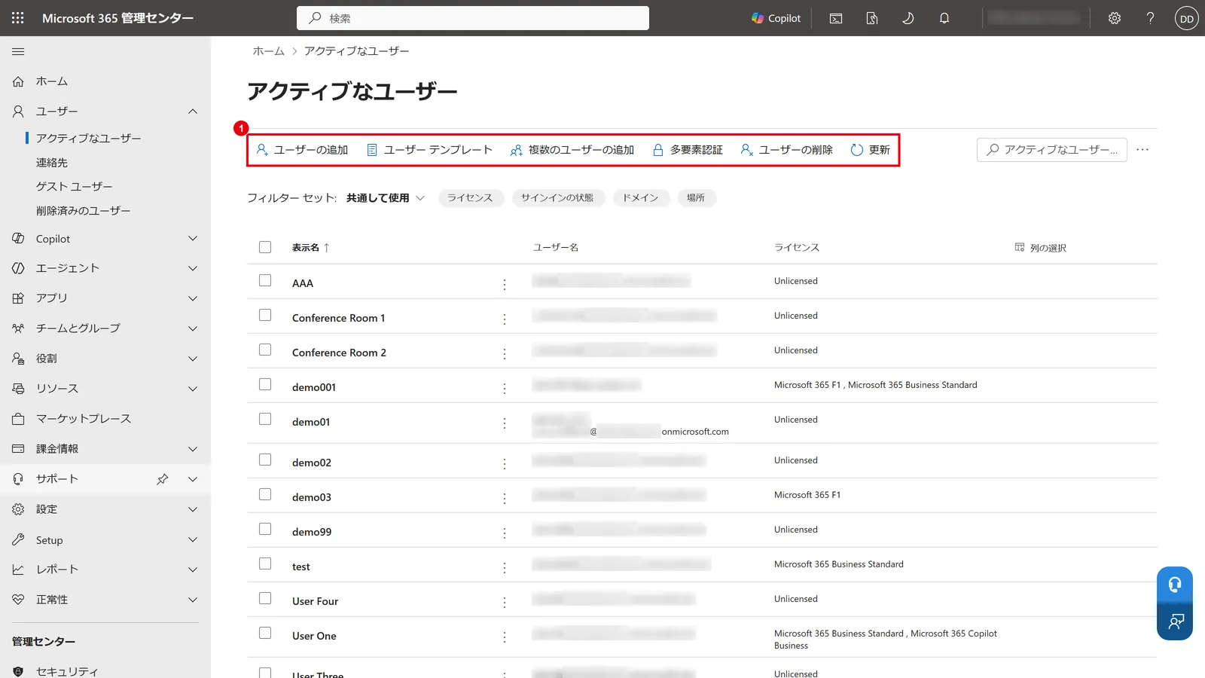
Task: Tick the User Four checkbox
Action: point(265,598)
